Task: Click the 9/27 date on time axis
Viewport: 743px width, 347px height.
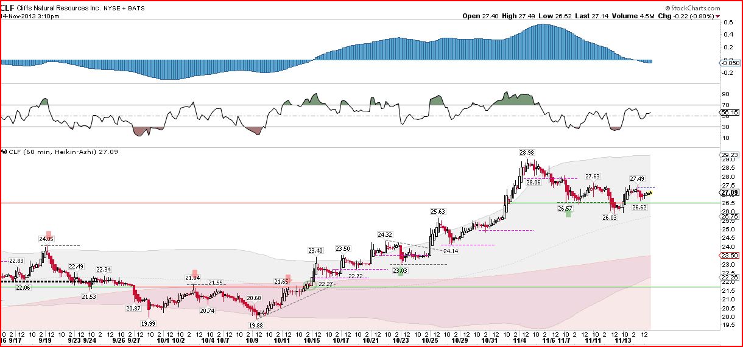Action: [133, 341]
